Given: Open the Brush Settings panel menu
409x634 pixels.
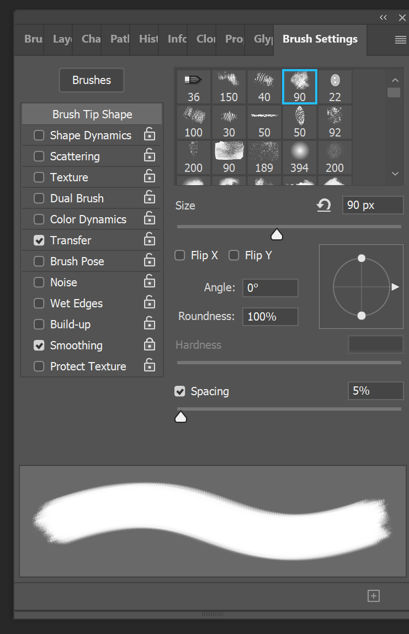Looking at the screenshot, I should pyautogui.click(x=401, y=39).
